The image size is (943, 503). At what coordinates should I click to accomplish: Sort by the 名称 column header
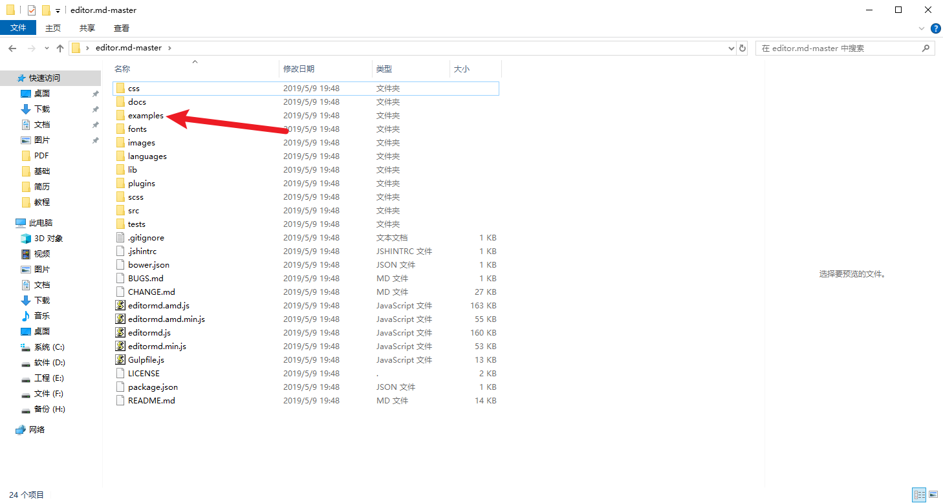[195, 69]
